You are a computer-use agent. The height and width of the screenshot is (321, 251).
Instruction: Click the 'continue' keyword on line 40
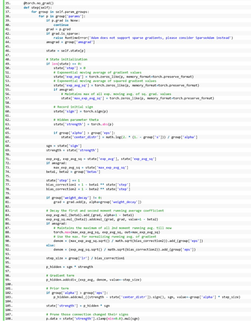(x=61, y=25)
